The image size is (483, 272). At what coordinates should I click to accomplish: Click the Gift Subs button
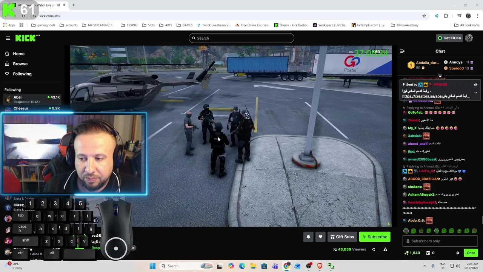click(342, 237)
